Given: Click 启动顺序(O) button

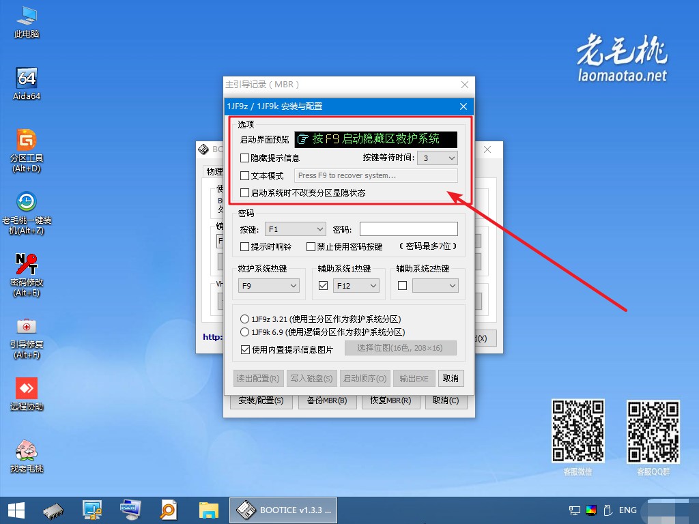Looking at the screenshot, I should coord(365,378).
